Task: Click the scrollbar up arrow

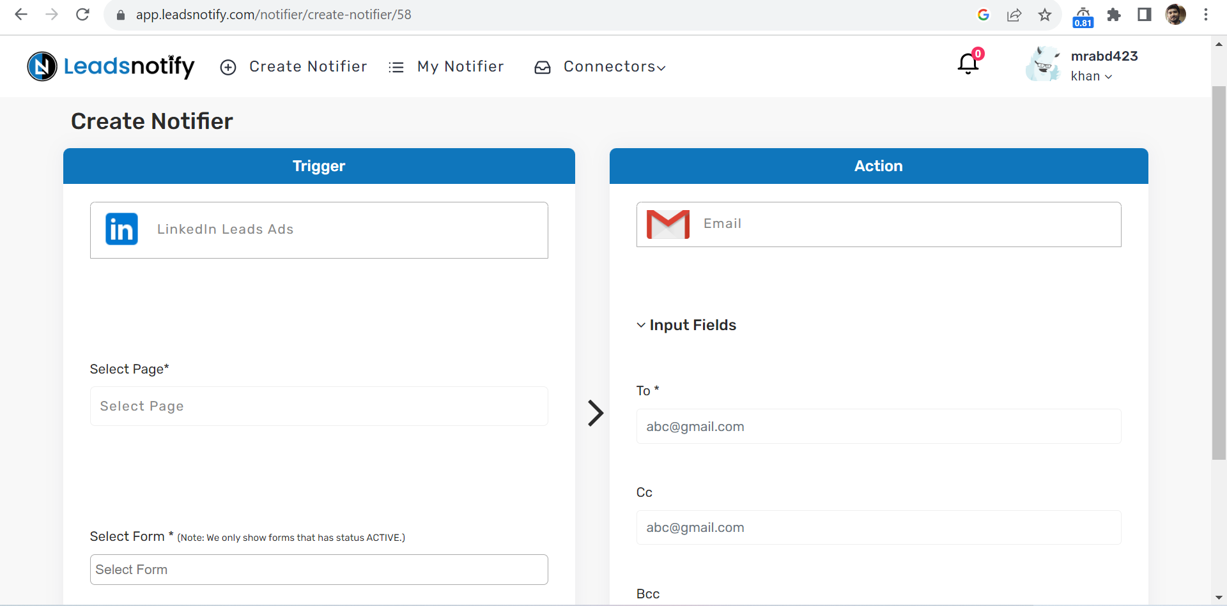Action: 1219,44
